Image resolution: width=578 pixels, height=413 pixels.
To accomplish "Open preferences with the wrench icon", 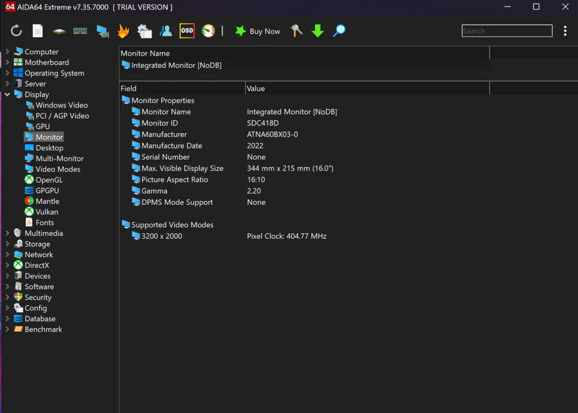I will [x=296, y=31].
